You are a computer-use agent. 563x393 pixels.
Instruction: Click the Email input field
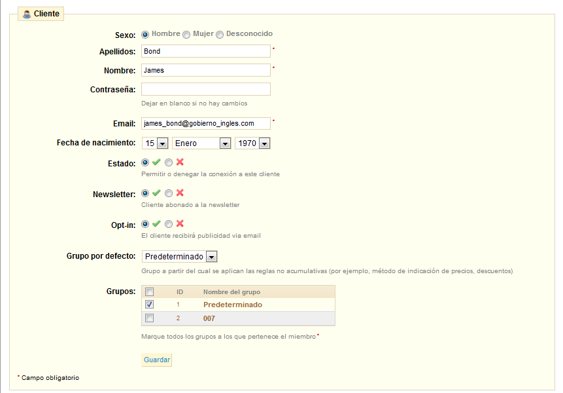click(205, 123)
